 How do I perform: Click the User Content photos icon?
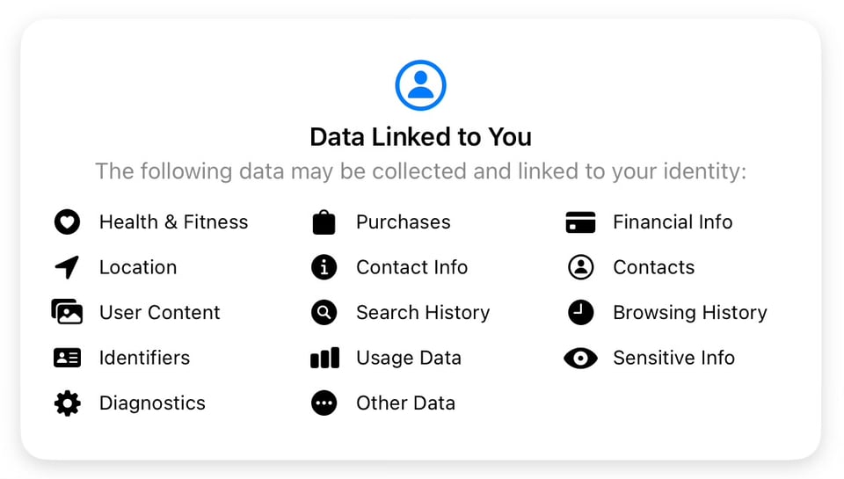pyautogui.click(x=67, y=312)
